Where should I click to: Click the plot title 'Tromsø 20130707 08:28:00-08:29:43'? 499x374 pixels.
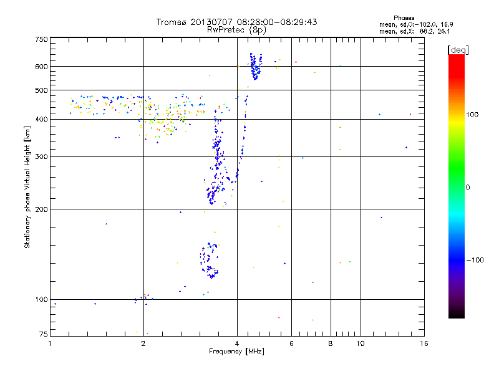(x=236, y=22)
